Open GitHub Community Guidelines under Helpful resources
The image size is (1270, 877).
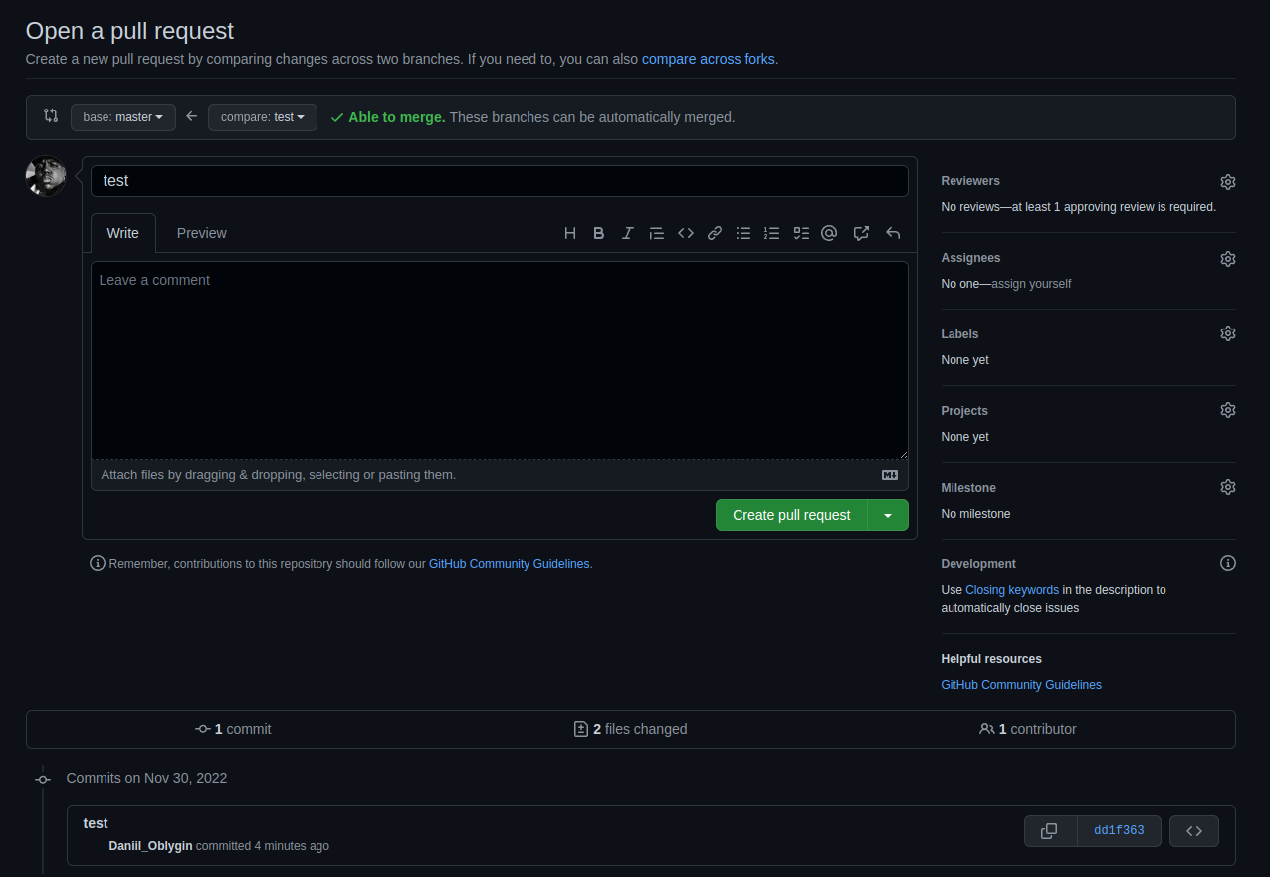[1021, 685]
